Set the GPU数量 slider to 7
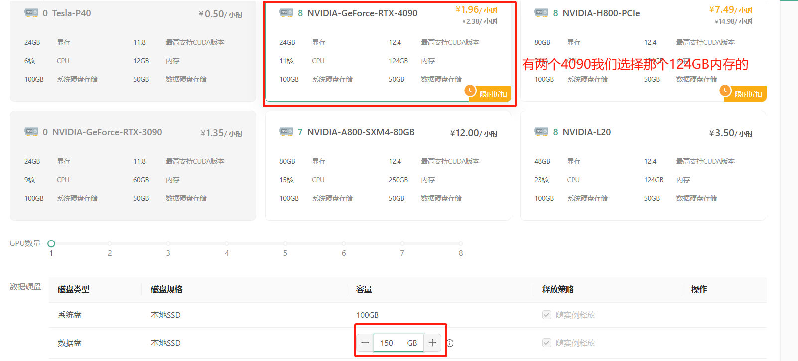The width and height of the screenshot is (798, 361). pos(402,243)
